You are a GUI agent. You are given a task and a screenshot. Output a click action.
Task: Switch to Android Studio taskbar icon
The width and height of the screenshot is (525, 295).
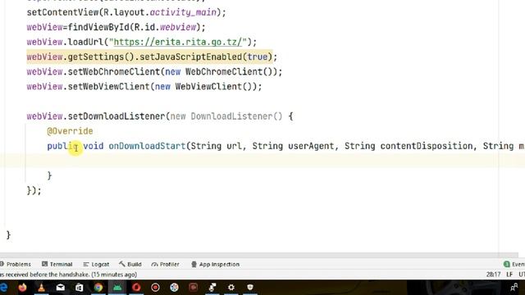(117, 288)
